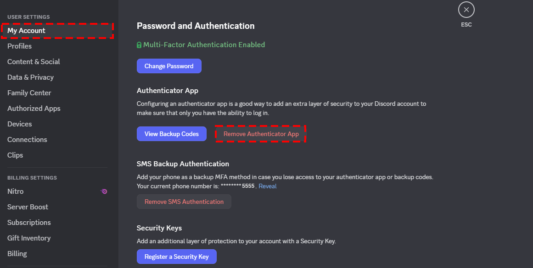The height and width of the screenshot is (268, 533).
Task: Click Remove Authenticator App button
Action: coord(261,134)
